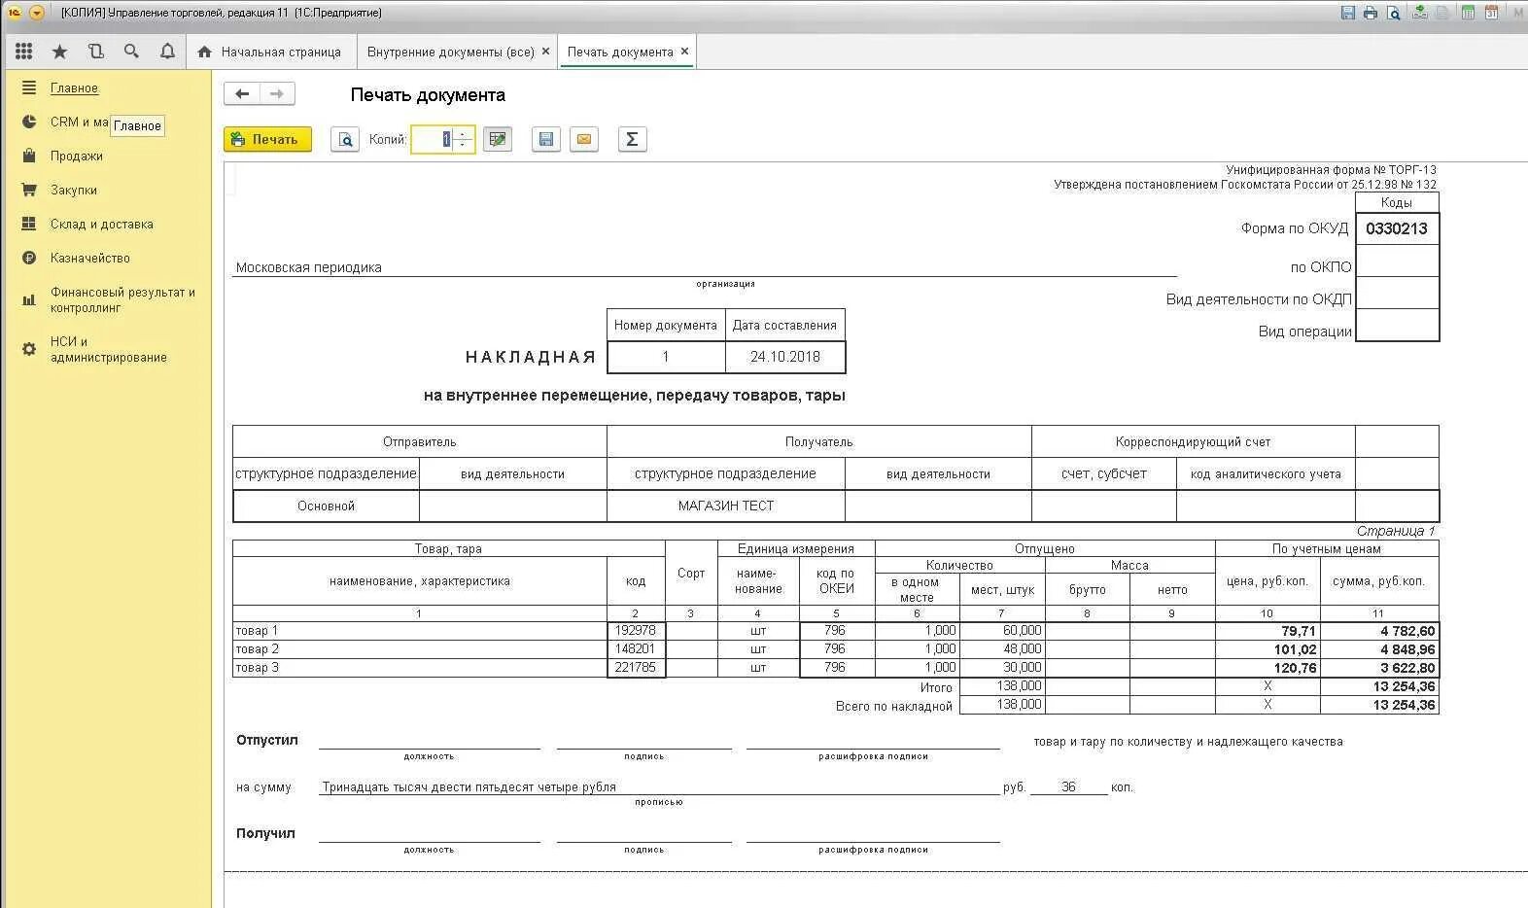Close the Печать документа tab
Image resolution: width=1528 pixels, height=908 pixels.
[684, 52]
